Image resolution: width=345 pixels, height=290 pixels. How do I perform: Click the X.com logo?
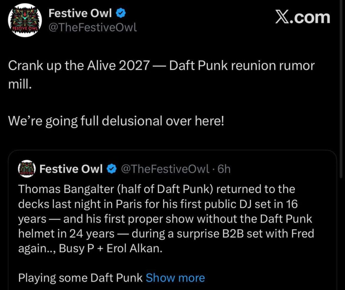point(302,17)
